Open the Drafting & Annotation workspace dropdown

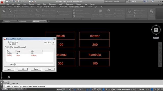click(x=124, y=89)
